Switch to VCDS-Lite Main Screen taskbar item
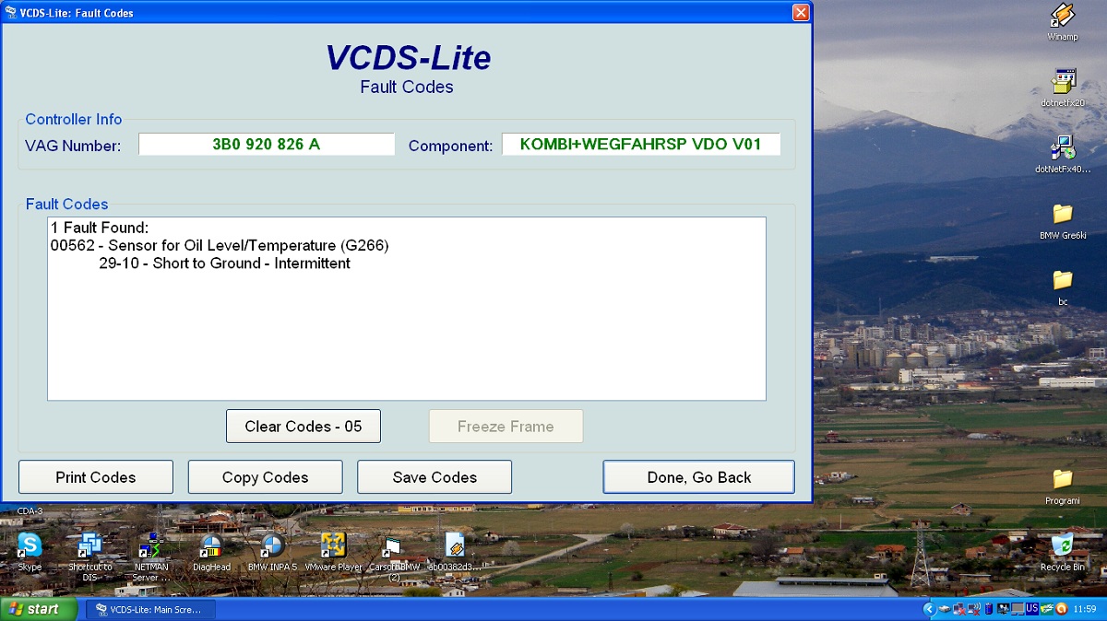 click(x=151, y=609)
